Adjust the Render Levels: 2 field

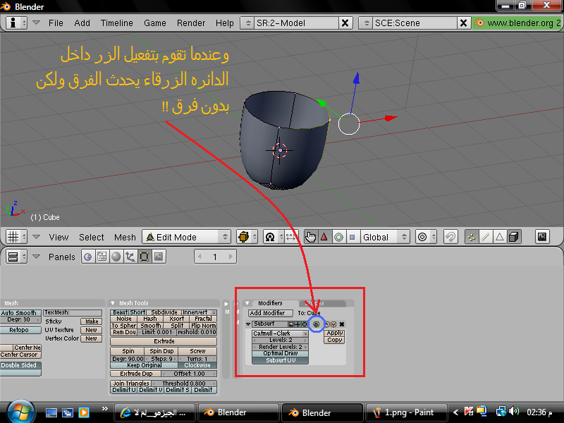pos(280,347)
